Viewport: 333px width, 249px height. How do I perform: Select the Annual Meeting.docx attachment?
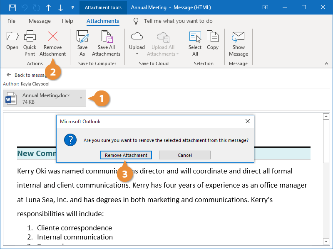(x=45, y=98)
